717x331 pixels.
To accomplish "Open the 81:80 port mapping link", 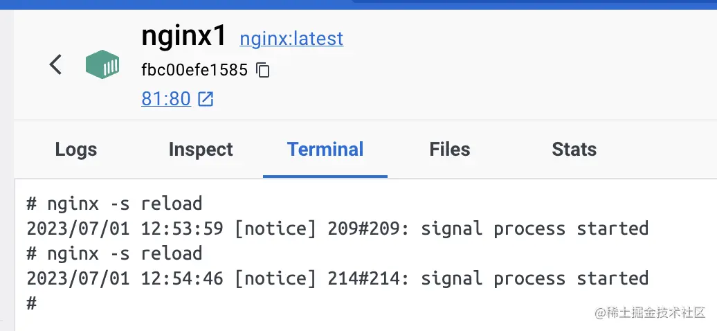I will point(166,98).
